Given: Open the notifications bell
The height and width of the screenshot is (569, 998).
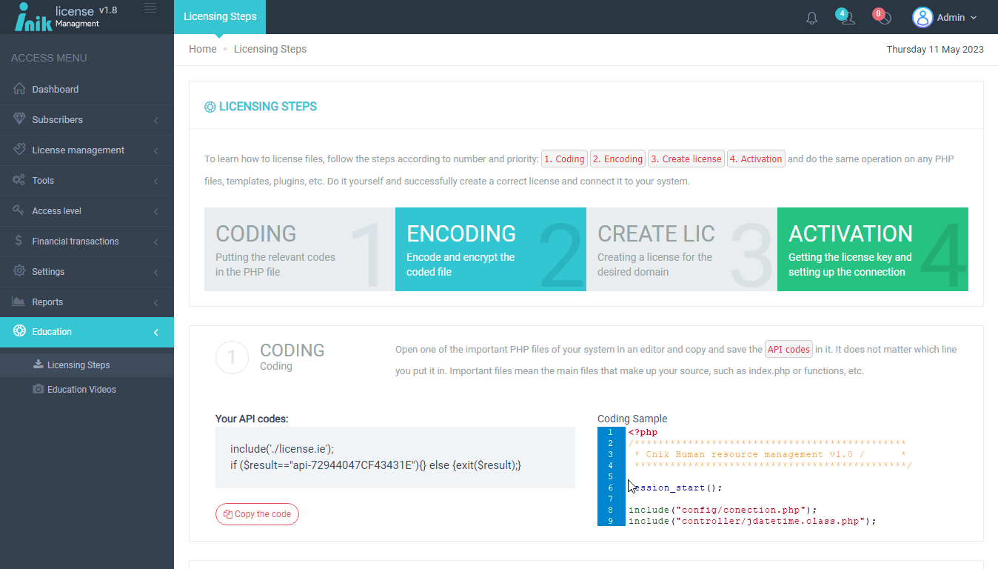Looking at the screenshot, I should click(x=812, y=18).
